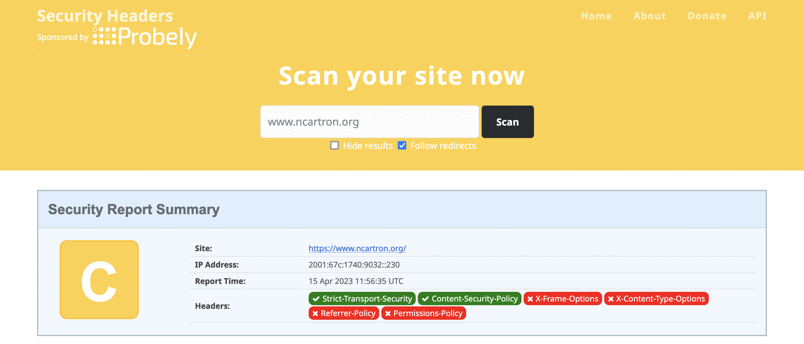Click the Security Headers site title

pos(105,16)
